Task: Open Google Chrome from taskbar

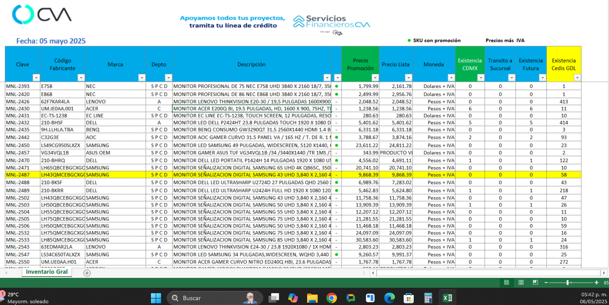Action: [x=331, y=298]
